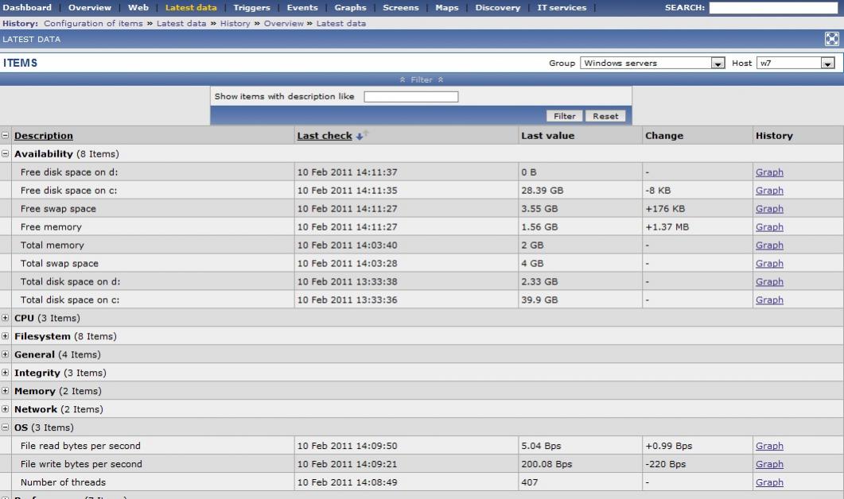The image size is (844, 499).
Task: Open Graph for File read bytes per second
Action: click(x=769, y=446)
